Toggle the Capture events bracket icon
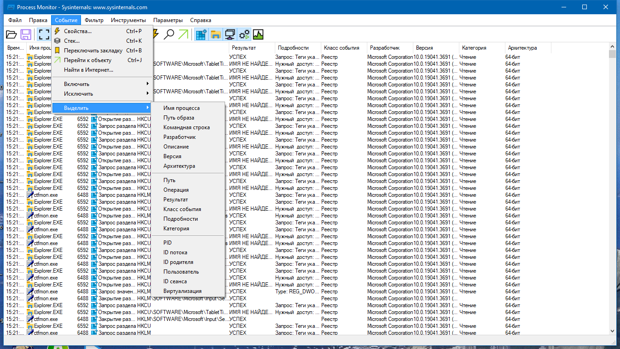This screenshot has height=349, width=620. (44, 34)
